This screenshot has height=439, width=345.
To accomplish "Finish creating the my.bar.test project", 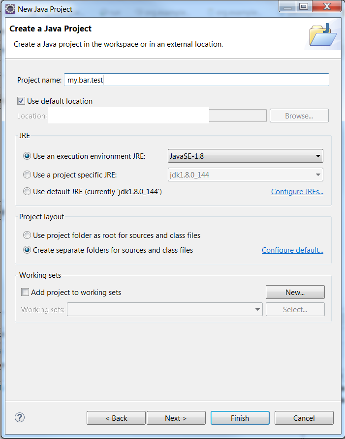I will (x=240, y=418).
